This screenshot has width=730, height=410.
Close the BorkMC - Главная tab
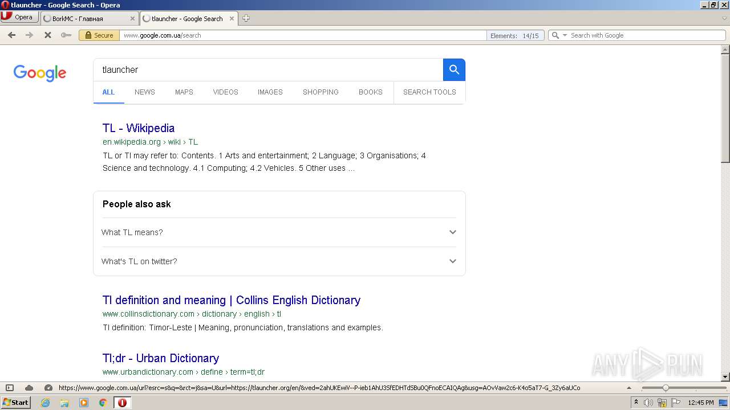click(132, 18)
